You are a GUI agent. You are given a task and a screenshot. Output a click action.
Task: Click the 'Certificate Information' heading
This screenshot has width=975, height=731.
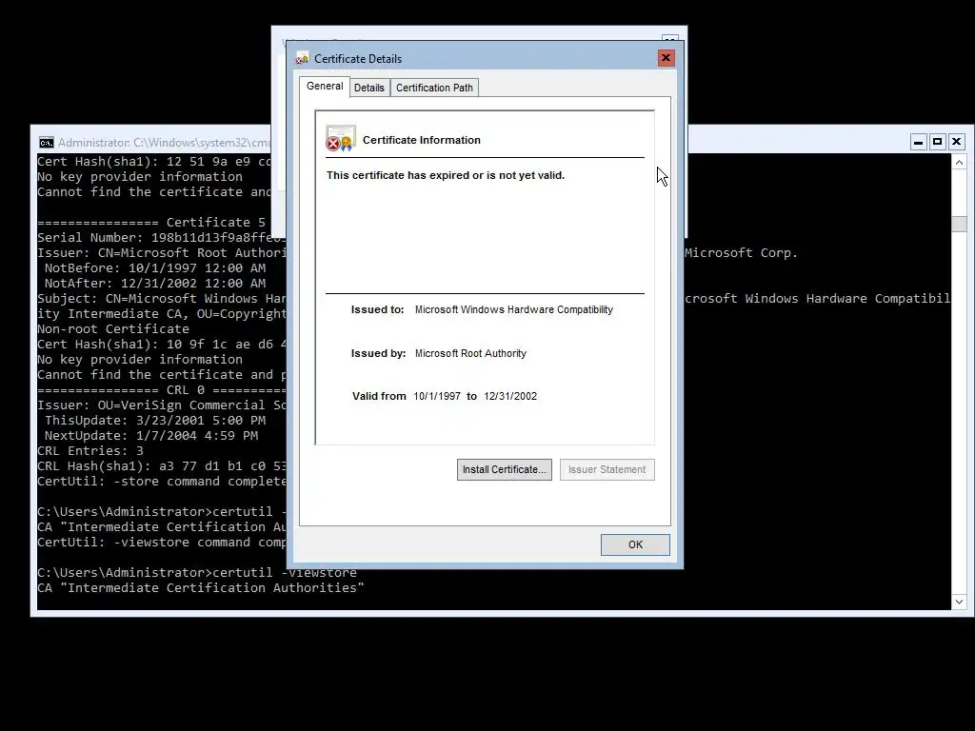pyautogui.click(x=421, y=140)
